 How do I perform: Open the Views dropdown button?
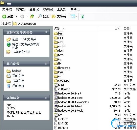click(x=74, y=16)
